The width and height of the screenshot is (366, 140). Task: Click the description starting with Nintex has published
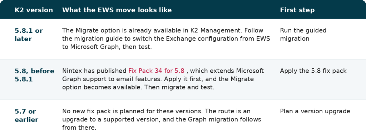[x=163, y=79]
